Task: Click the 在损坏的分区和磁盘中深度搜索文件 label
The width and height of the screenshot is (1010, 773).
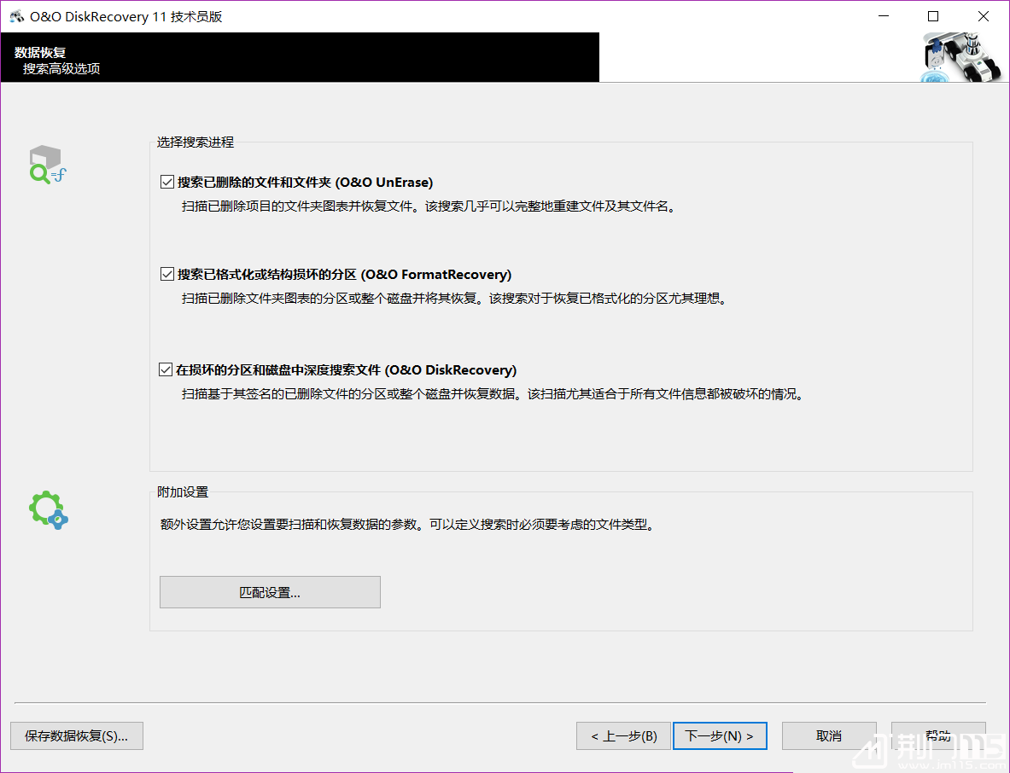Action: (347, 369)
